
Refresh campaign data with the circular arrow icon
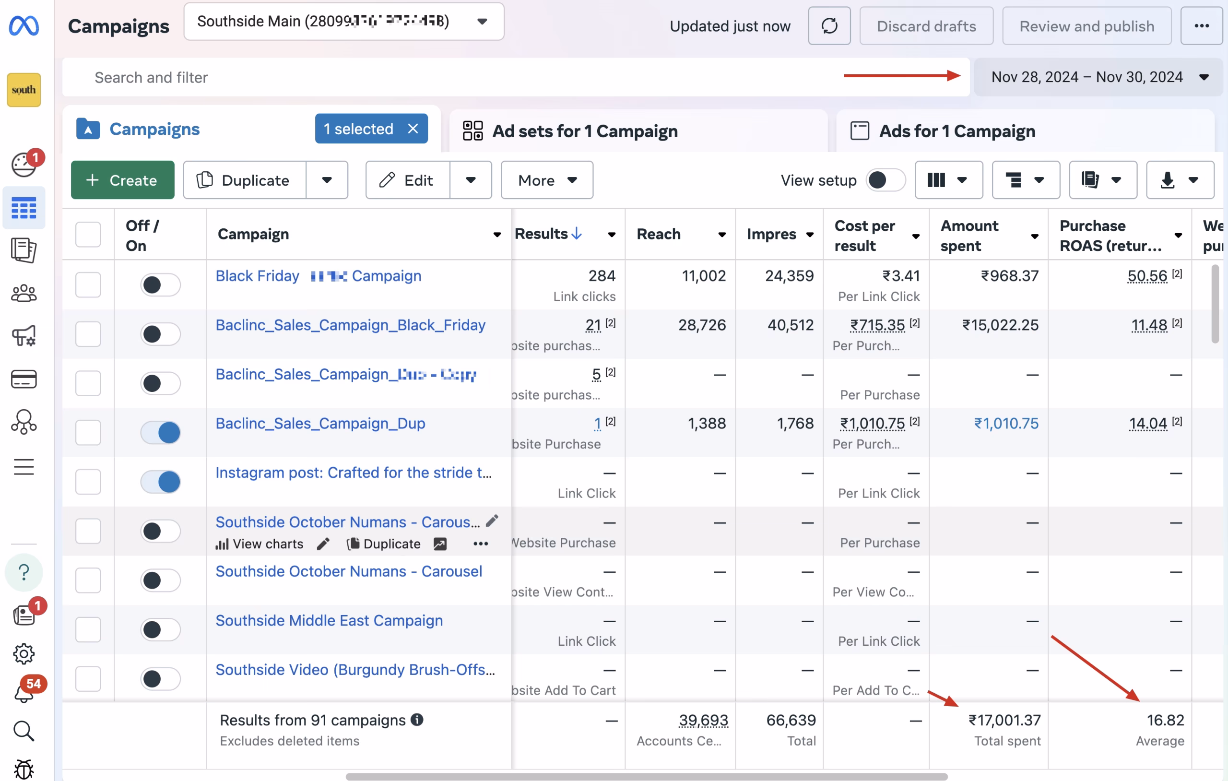tap(829, 26)
